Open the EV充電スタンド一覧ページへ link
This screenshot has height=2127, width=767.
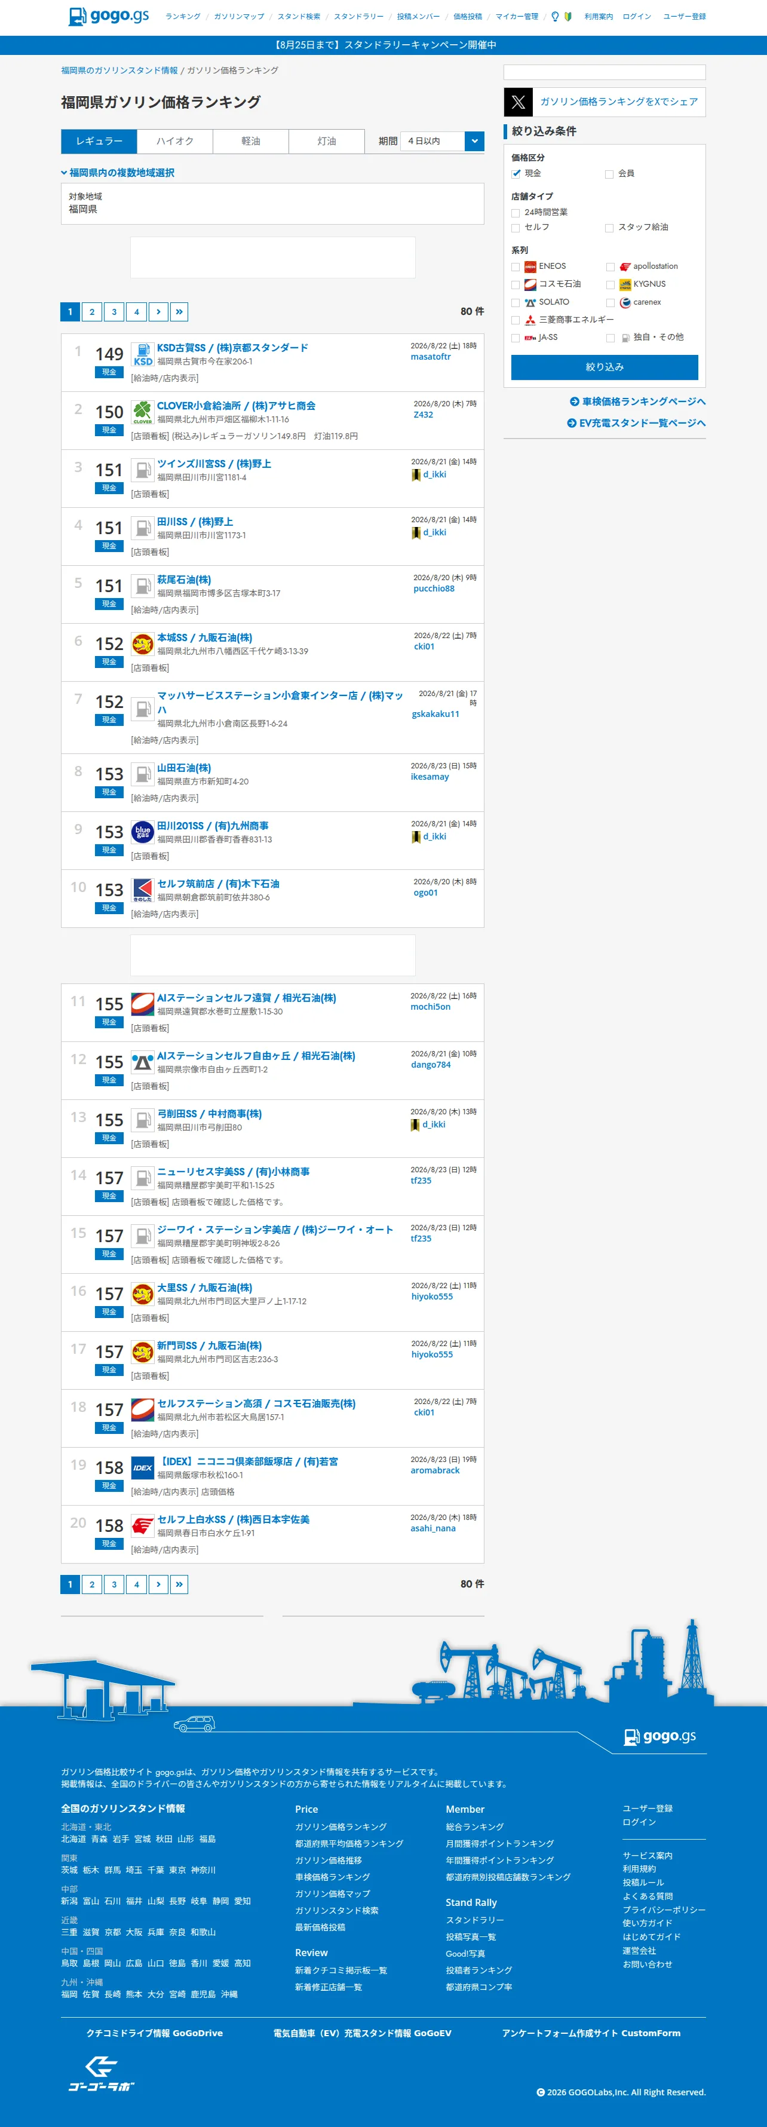click(637, 423)
